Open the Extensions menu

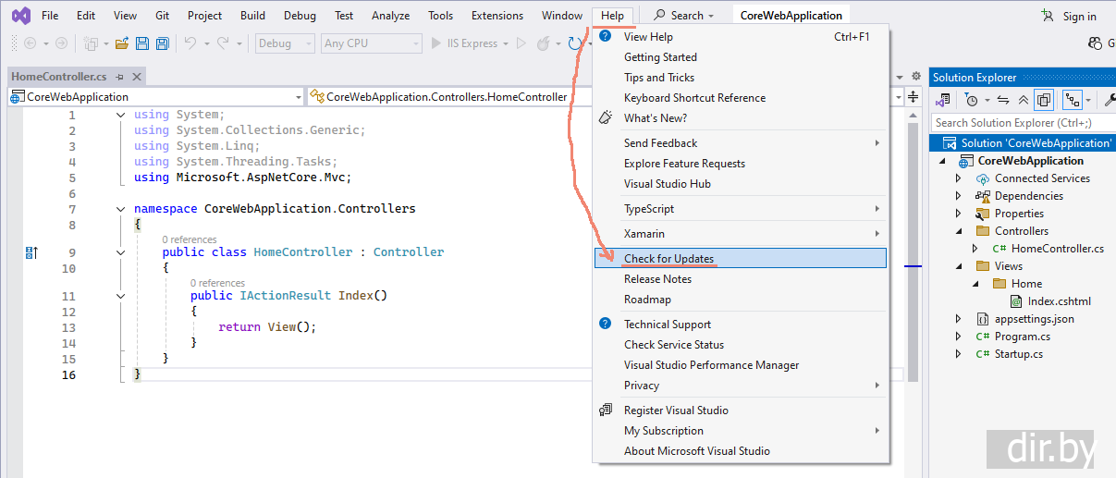[497, 16]
